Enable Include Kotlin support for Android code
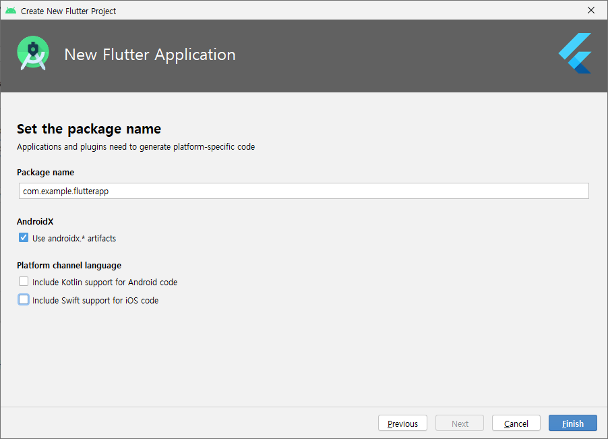This screenshot has height=439, width=608. pyautogui.click(x=24, y=282)
